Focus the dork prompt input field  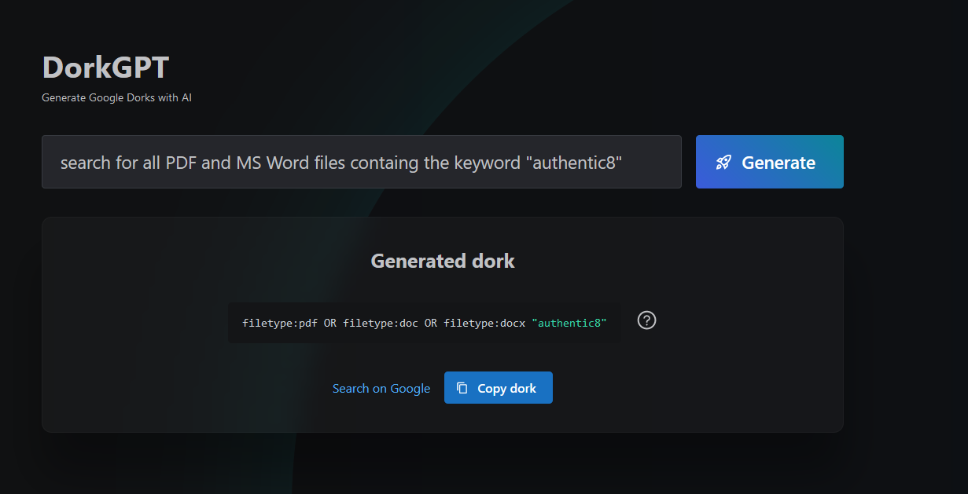[x=362, y=162]
